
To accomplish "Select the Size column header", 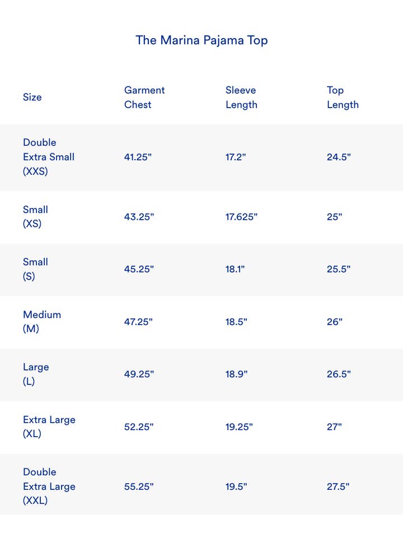I will pyautogui.click(x=32, y=97).
